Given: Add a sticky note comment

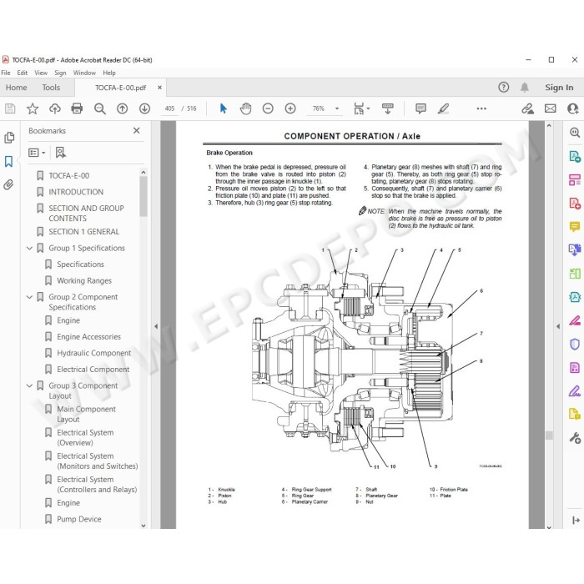Looking at the screenshot, I should point(420,108).
